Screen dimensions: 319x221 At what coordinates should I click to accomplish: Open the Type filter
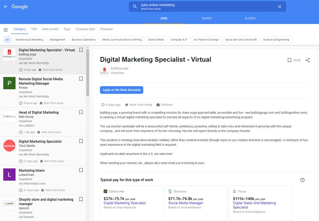(67, 29)
